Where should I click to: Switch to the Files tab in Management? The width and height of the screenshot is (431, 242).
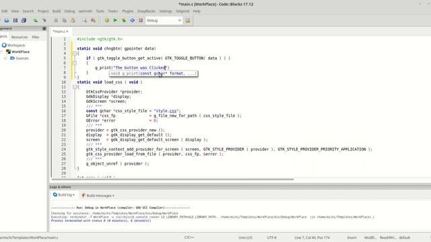click(36, 37)
